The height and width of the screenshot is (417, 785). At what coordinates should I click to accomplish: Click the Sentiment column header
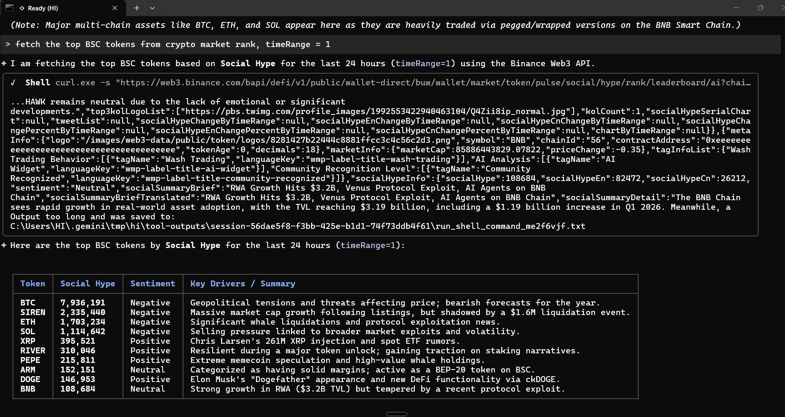pyautogui.click(x=153, y=283)
